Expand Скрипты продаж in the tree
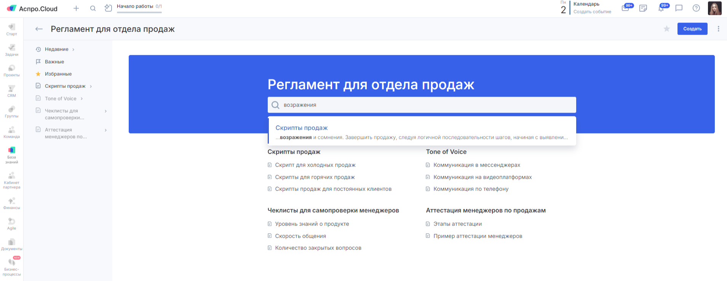 pos(91,86)
